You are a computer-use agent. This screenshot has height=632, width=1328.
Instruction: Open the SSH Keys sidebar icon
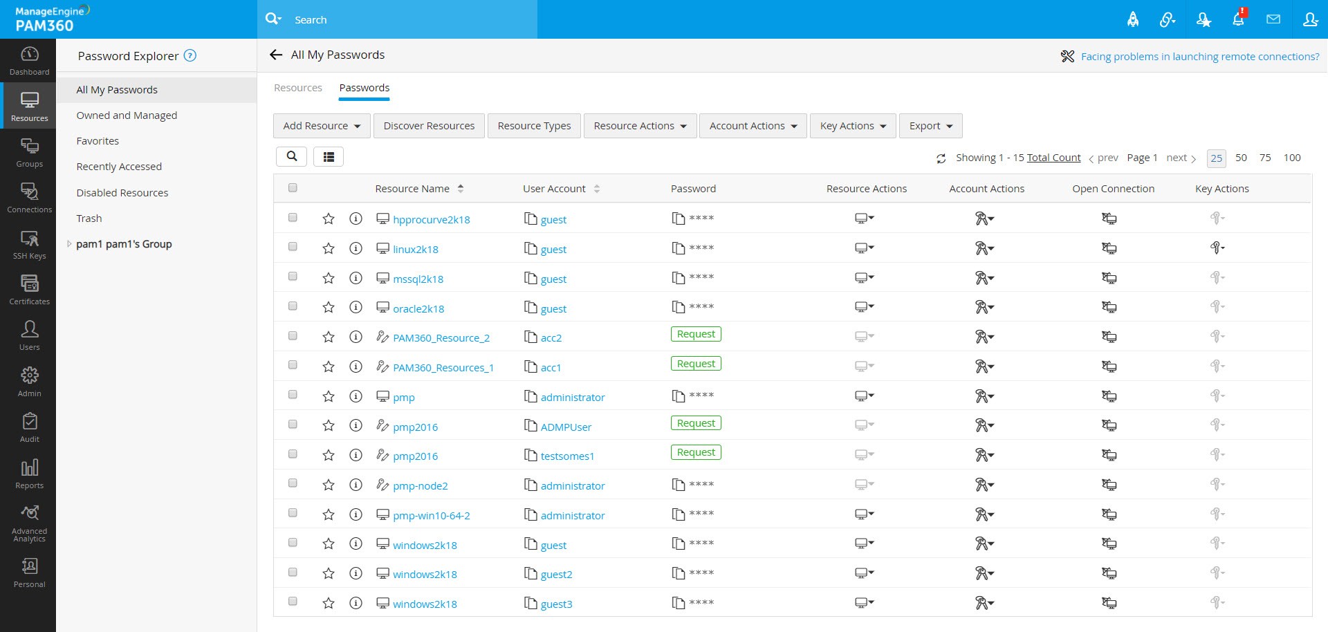[29, 245]
